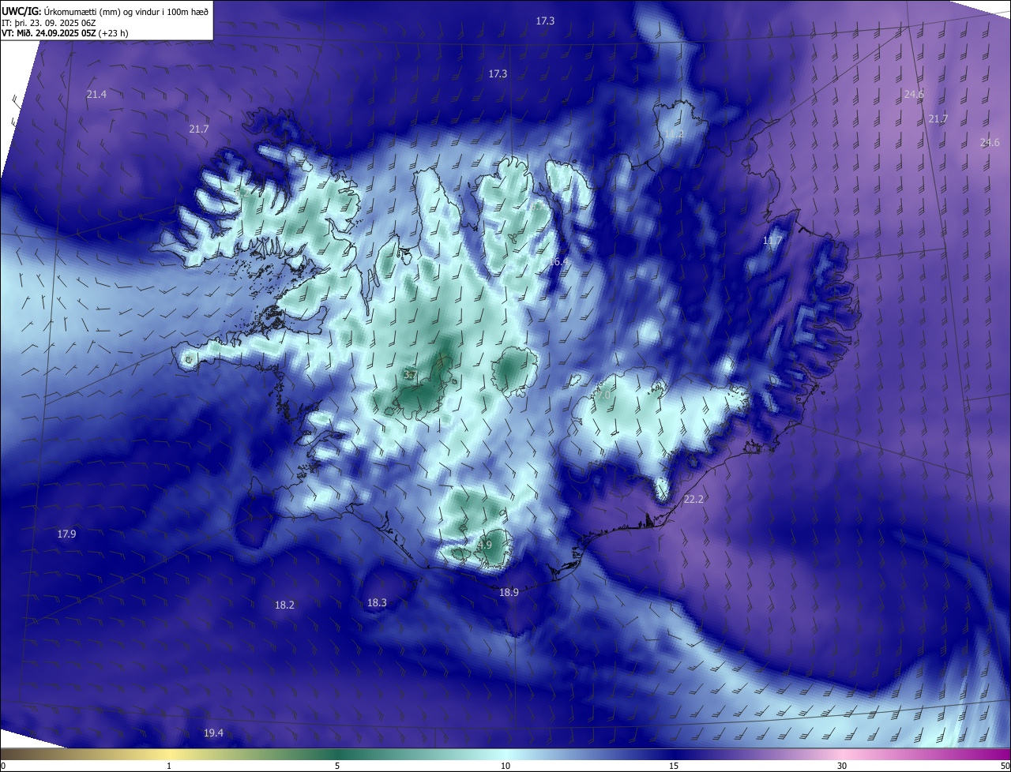Screen dimensions: 1011x772
Task: Click the colour scale tick label 10
Action: [505, 766]
